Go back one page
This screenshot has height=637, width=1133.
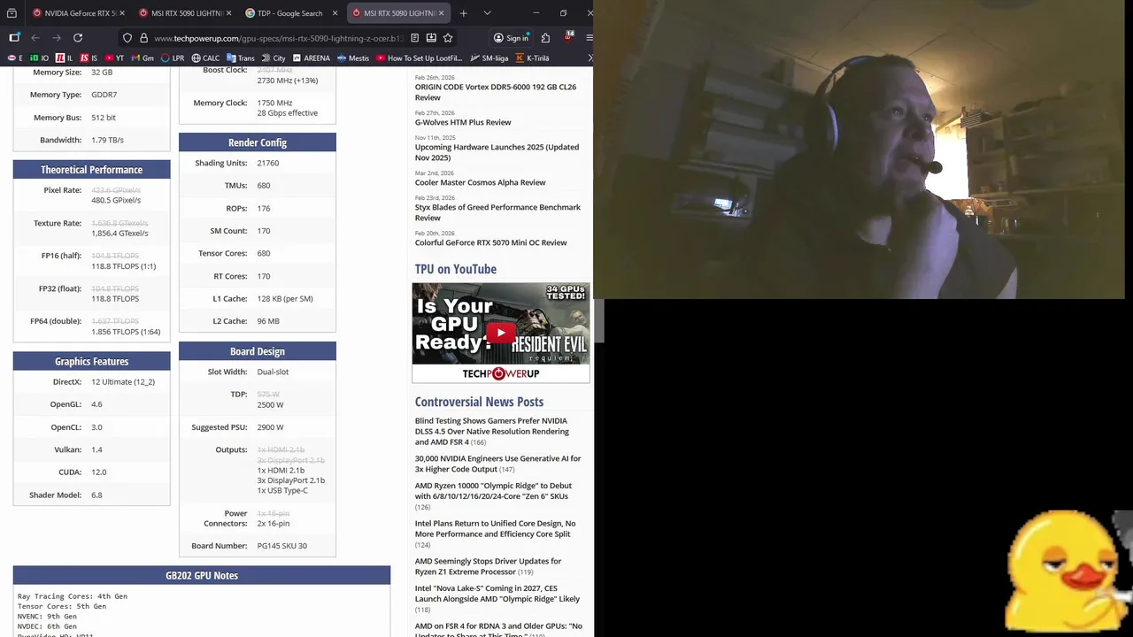[35, 38]
